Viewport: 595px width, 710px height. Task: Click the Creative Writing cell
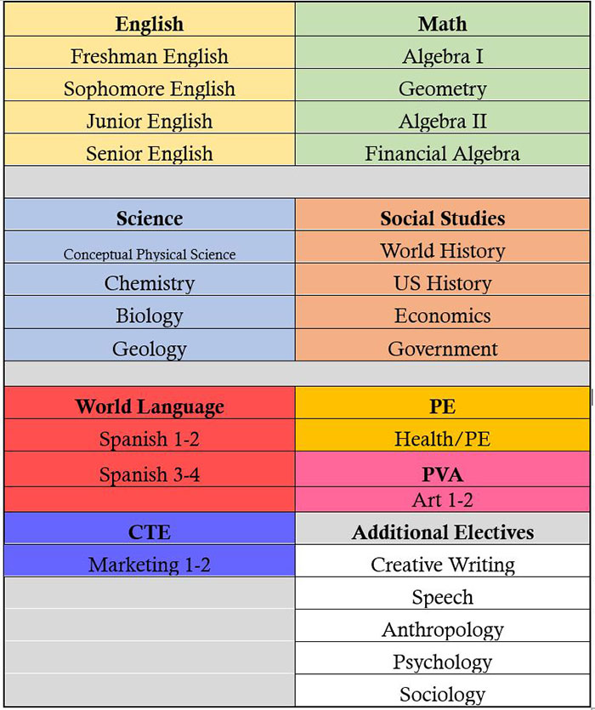point(442,561)
